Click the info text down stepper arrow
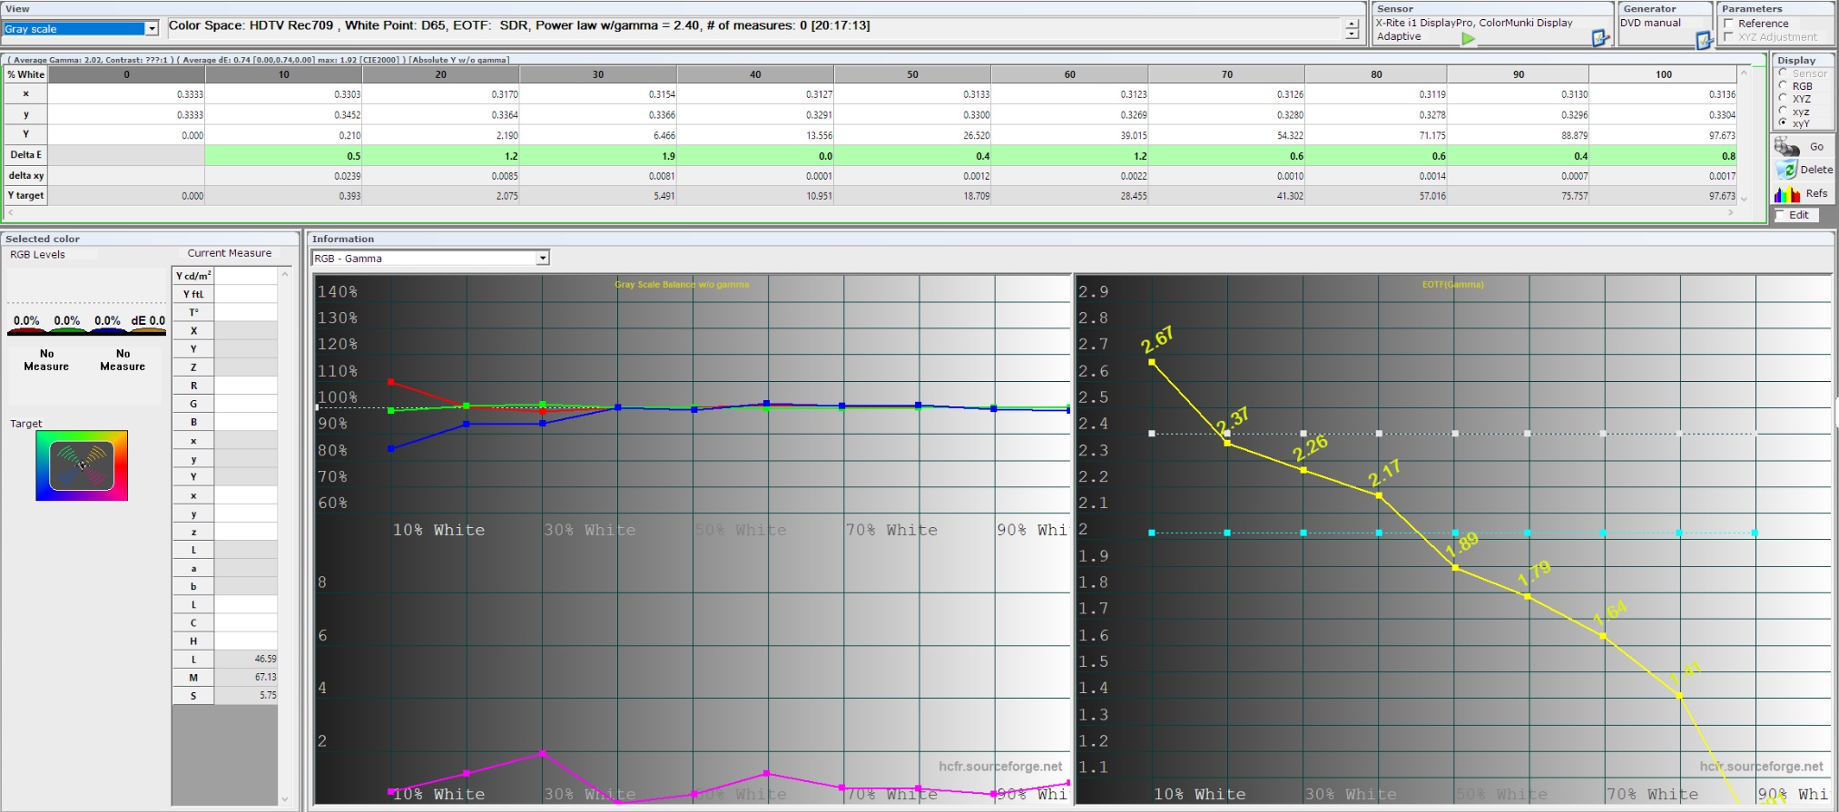 pos(1352,34)
